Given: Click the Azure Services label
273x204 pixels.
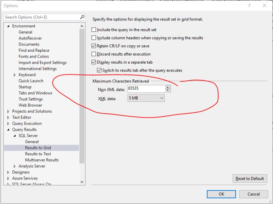Looking at the screenshot, I should click(25, 178).
